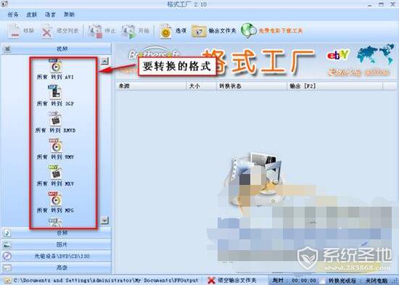Viewport: 399px width, 285px height.
Task: Click the world map image in banner
Action: click(x=376, y=54)
